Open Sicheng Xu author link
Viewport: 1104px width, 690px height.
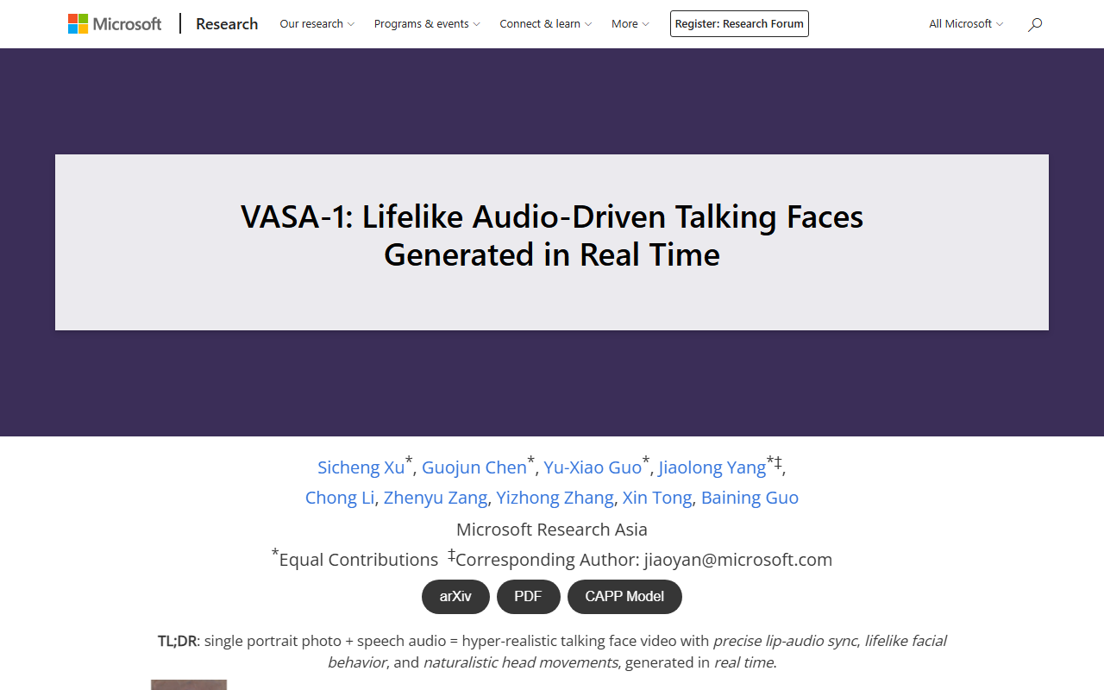[361, 467]
